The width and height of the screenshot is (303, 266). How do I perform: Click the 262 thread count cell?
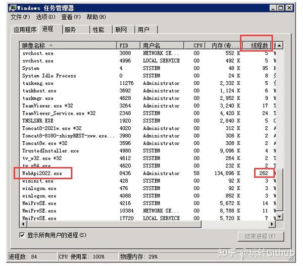(x=264, y=173)
